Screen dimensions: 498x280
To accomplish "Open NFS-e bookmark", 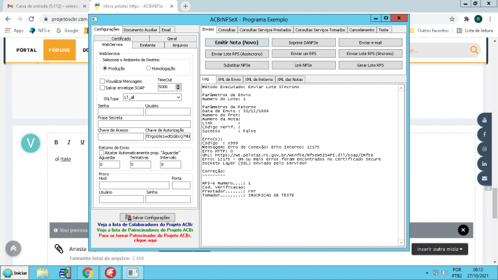I will pos(40,31).
